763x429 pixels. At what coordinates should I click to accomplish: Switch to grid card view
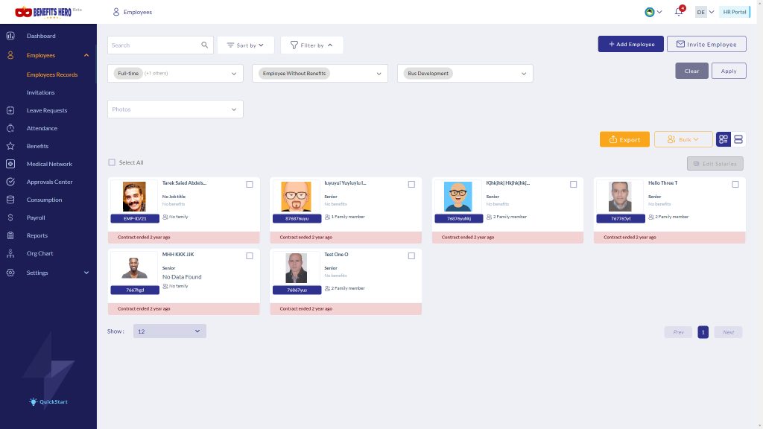tap(724, 139)
